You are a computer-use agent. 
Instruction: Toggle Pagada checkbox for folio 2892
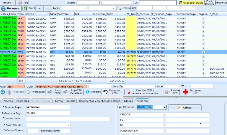(203, 39)
